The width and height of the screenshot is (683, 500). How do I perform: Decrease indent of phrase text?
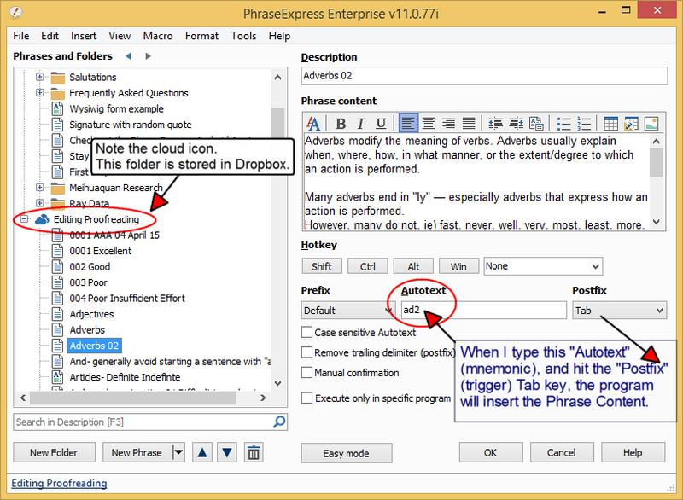495,124
